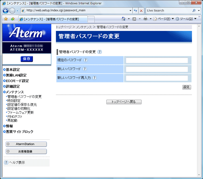Open the ページ(P) dropdown menu

[164, 19]
